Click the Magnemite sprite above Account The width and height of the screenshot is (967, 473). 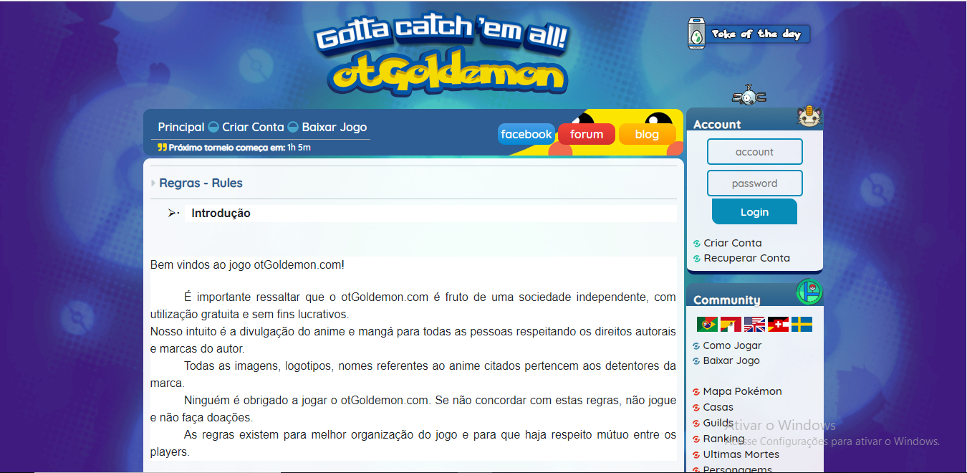pyautogui.click(x=749, y=96)
